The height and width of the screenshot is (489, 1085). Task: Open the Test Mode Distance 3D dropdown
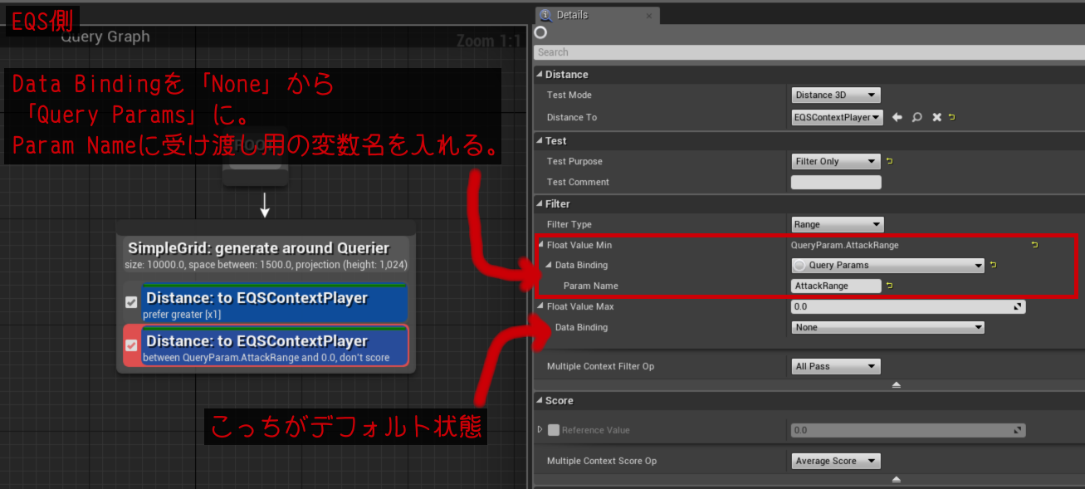(835, 95)
